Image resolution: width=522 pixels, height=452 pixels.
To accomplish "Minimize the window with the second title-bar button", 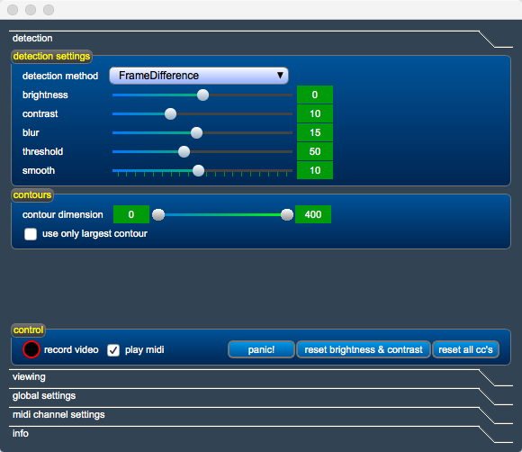I will click(31, 10).
